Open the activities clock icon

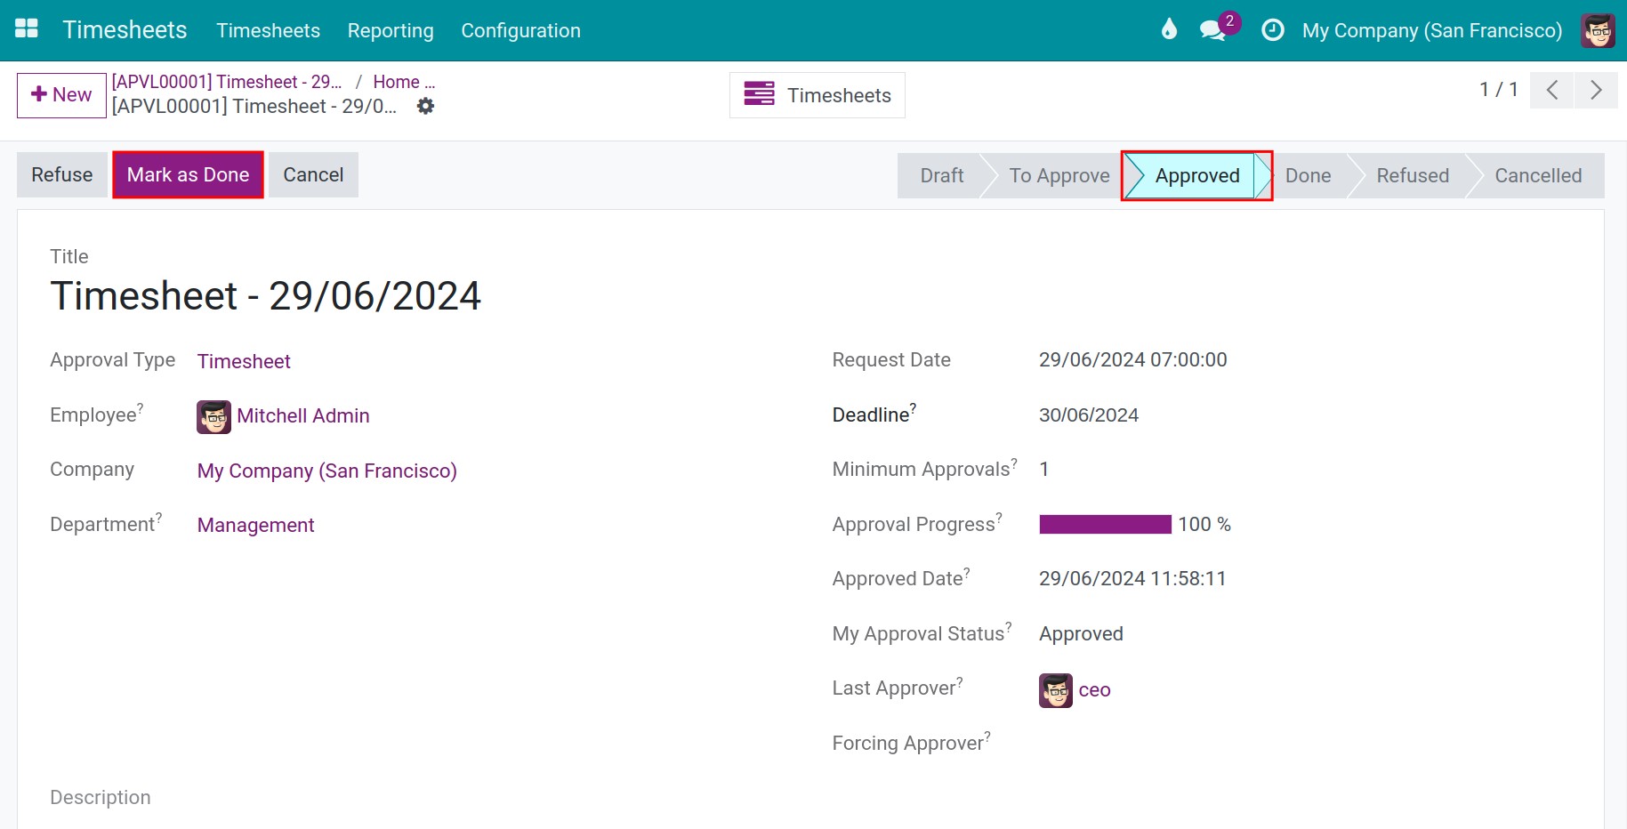pyautogui.click(x=1273, y=30)
